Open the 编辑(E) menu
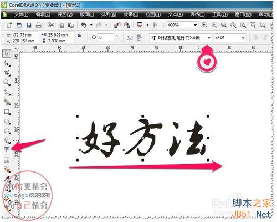The height and width of the screenshot is (222, 277). [x=43, y=14]
